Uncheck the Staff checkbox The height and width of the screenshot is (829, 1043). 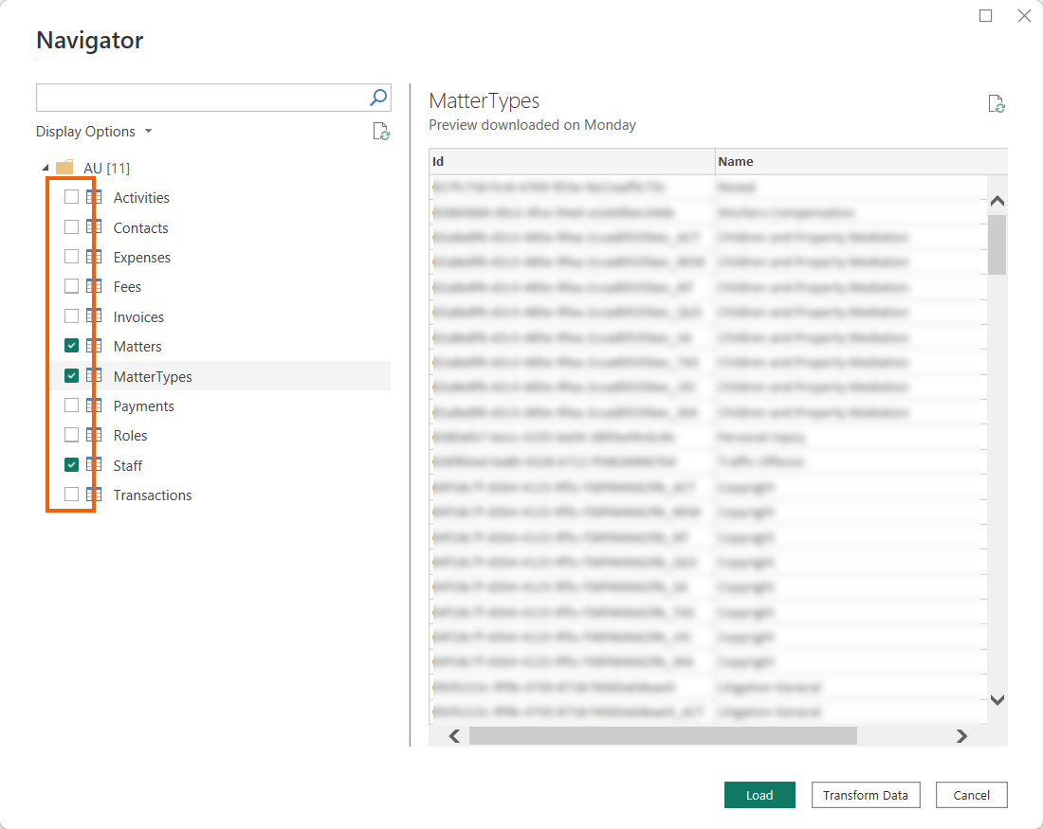point(71,465)
